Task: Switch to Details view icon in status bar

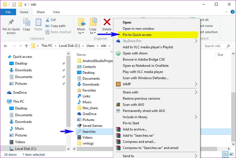Action: coord(225,154)
